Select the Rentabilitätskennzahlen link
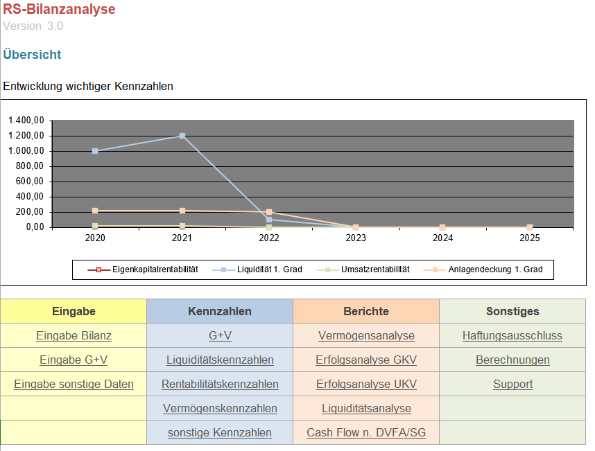Screen dimensions: 595x451 coord(220,384)
